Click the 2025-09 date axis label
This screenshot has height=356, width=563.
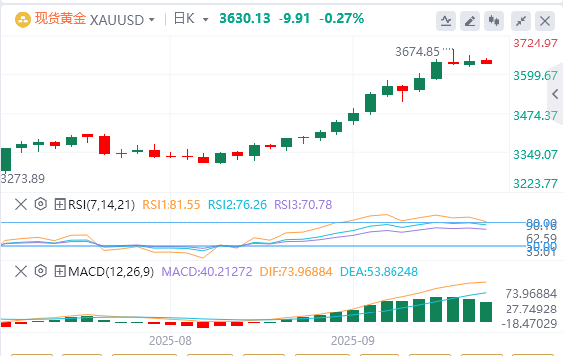pyautogui.click(x=353, y=340)
